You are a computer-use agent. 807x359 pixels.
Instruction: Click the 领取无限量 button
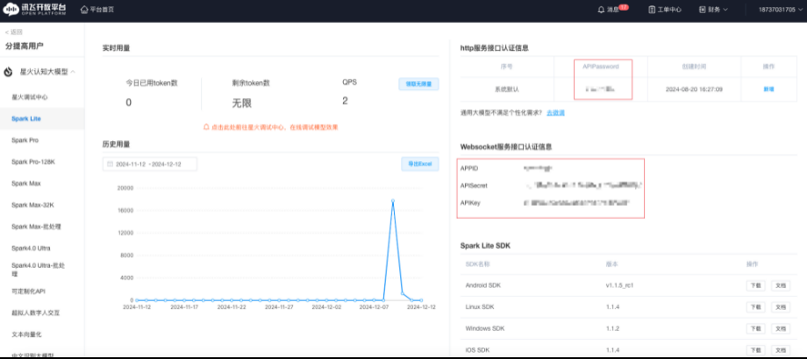pos(418,84)
